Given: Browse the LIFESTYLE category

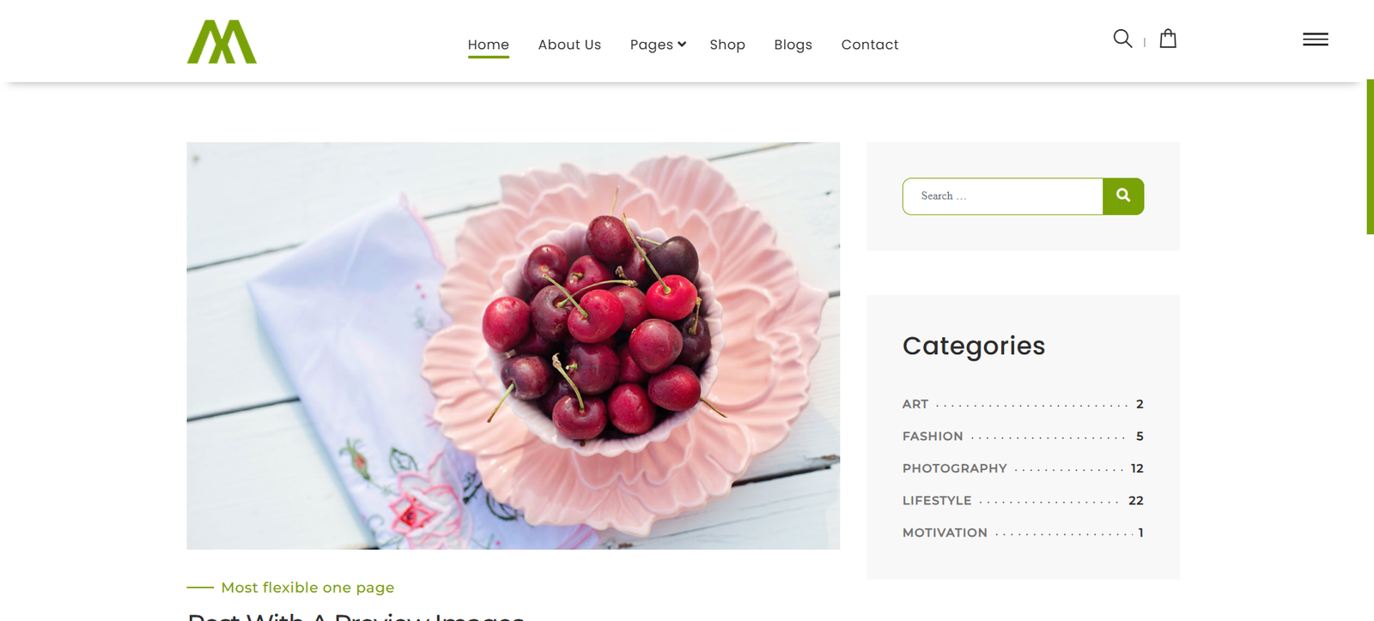Looking at the screenshot, I should (x=937, y=501).
